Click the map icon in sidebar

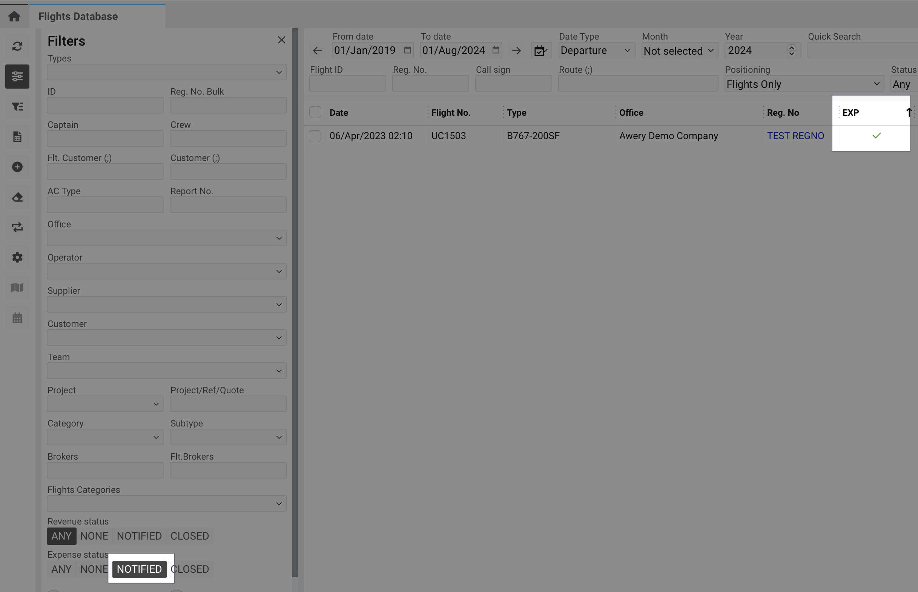(x=17, y=288)
